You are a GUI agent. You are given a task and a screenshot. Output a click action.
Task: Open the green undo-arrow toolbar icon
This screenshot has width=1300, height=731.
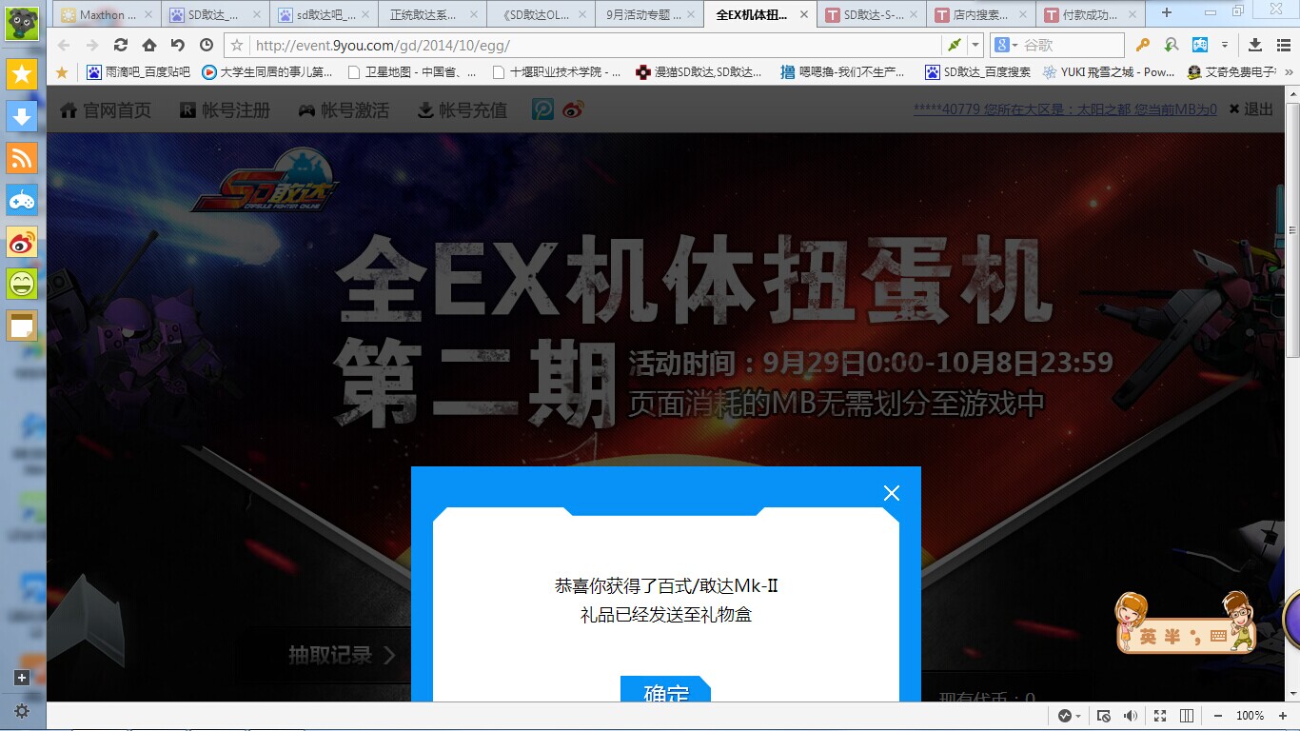(x=1172, y=45)
